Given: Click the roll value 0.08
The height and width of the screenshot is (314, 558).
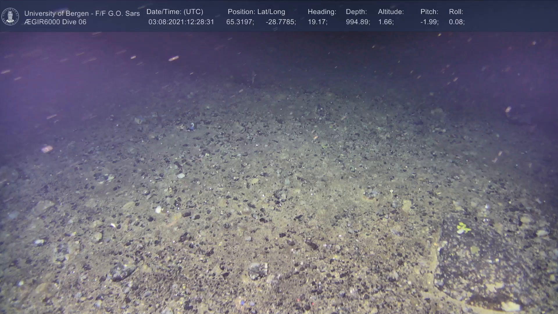Looking at the screenshot, I should 457,22.
